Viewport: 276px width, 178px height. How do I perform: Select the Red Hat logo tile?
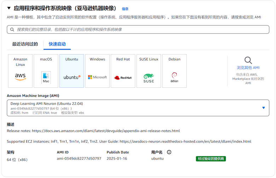coord(123,71)
